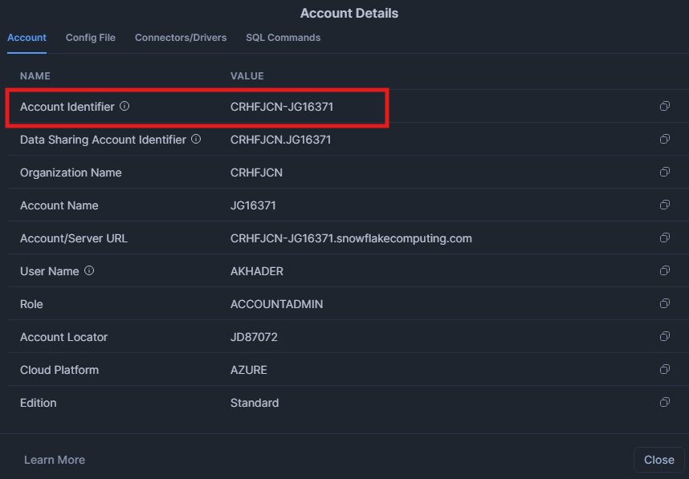The image size is (689, 479).
Task: Copy the Organization Name value
Action: (x=664, y=173)
